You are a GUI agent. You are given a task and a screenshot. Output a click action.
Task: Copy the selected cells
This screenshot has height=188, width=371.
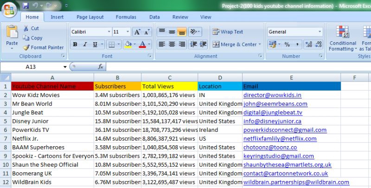33,38
